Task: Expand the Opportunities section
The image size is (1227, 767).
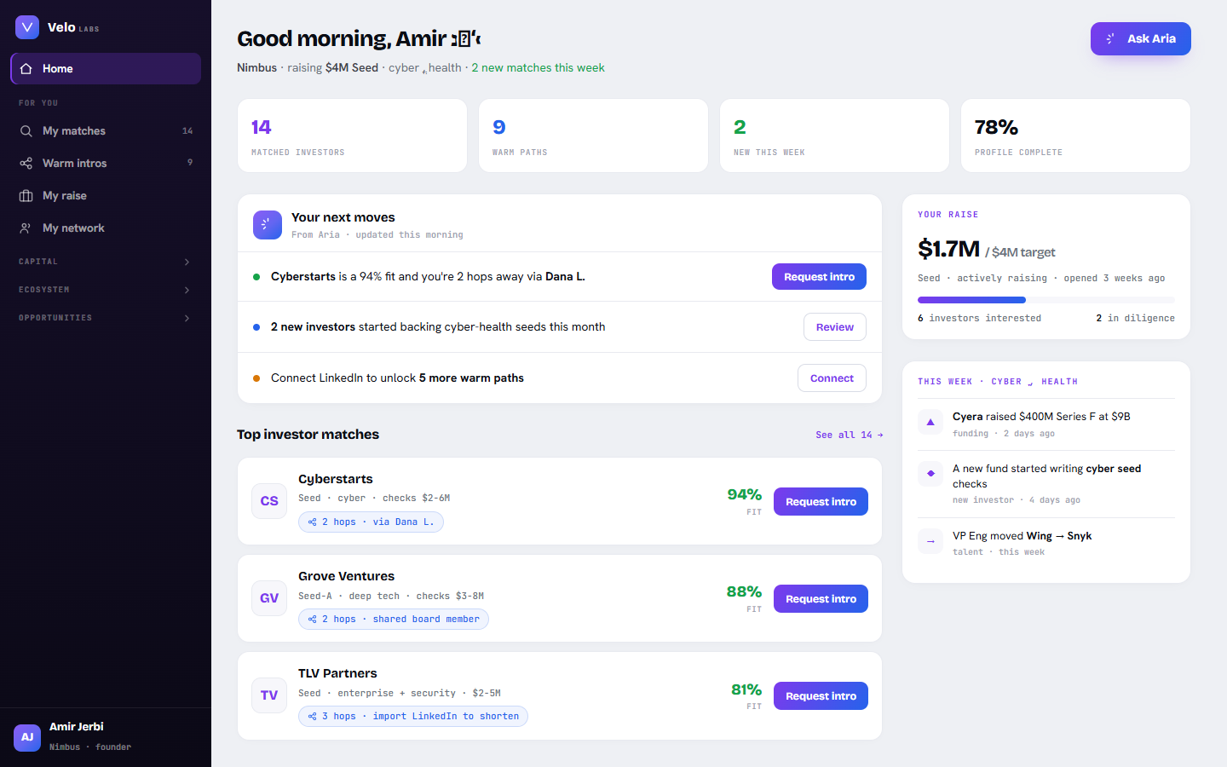Action: [106, 318]
